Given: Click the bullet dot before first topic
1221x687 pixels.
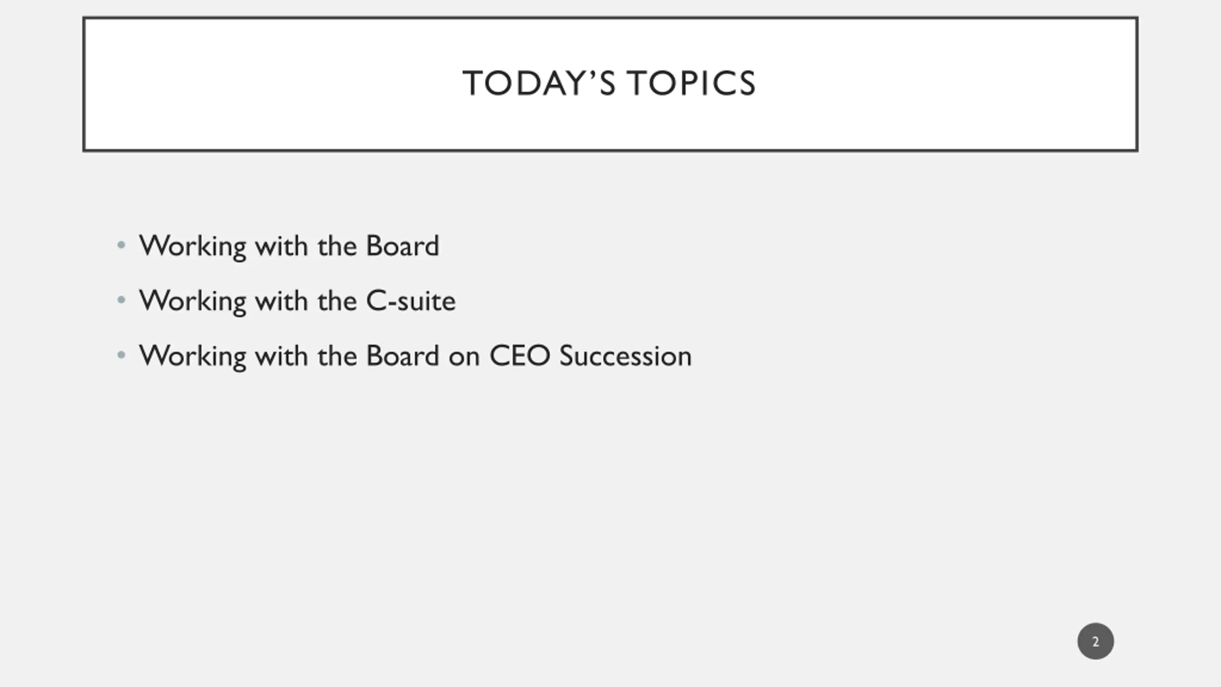Looking at the screenshot, I should [x=121, y=246].
